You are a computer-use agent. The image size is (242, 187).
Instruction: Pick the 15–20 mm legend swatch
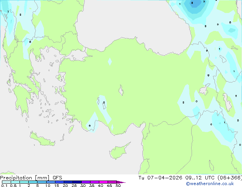60,182
